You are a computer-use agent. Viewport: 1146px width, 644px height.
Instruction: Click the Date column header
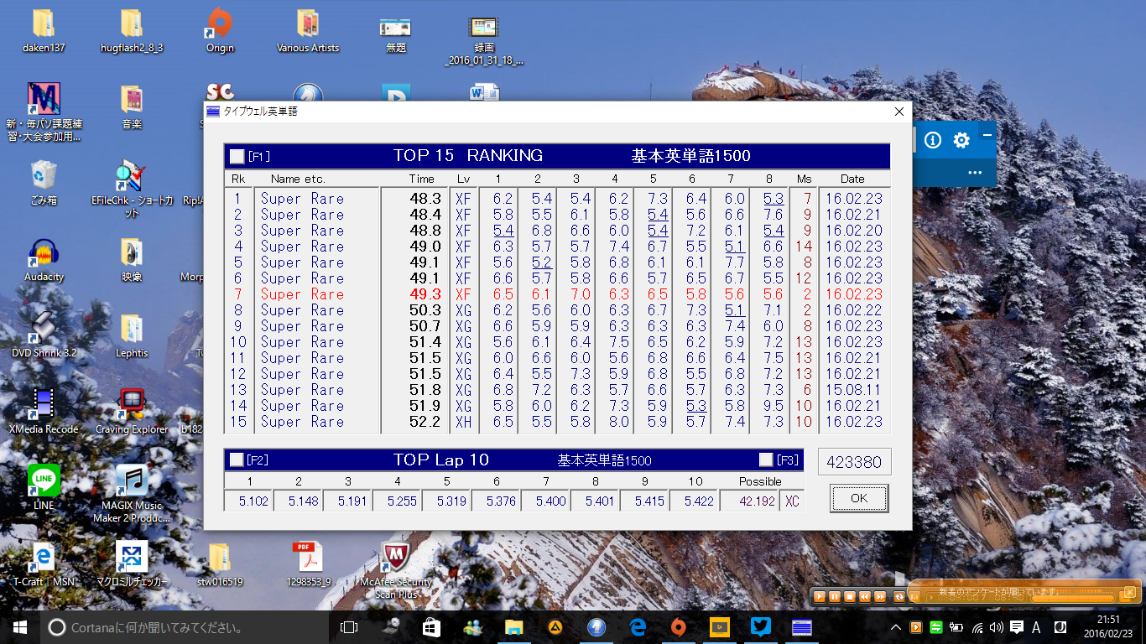[x=852, y=179]
